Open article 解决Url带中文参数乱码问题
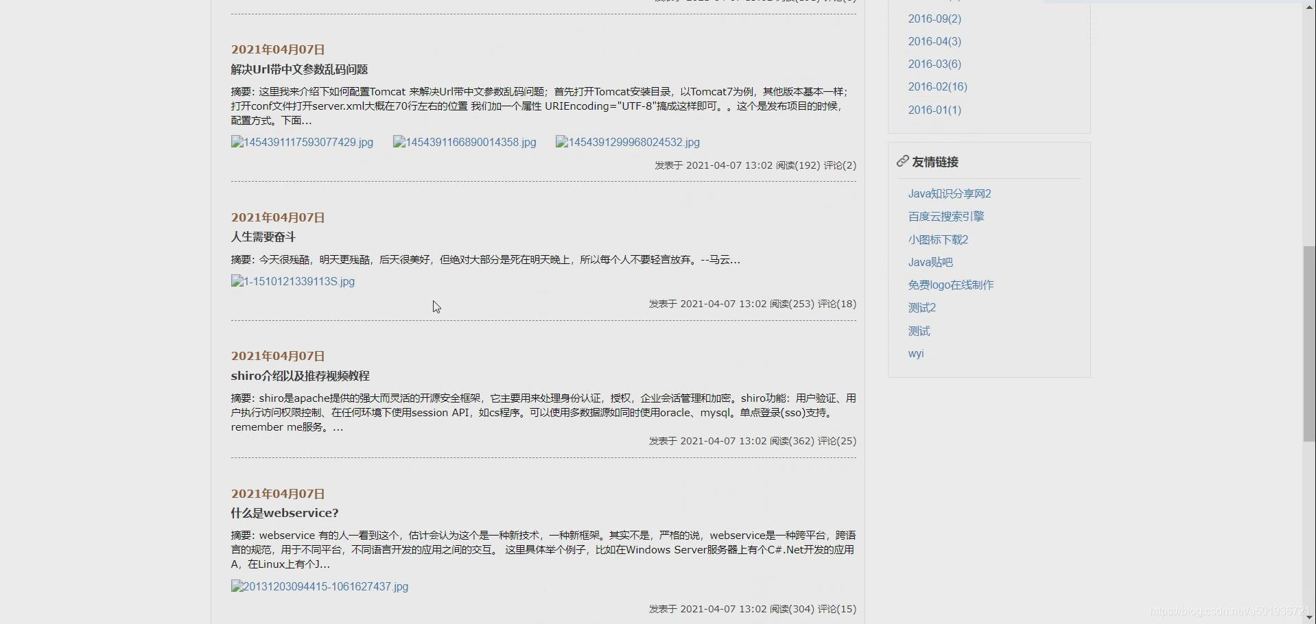1316x624 pixels. [x=299, y=69]
